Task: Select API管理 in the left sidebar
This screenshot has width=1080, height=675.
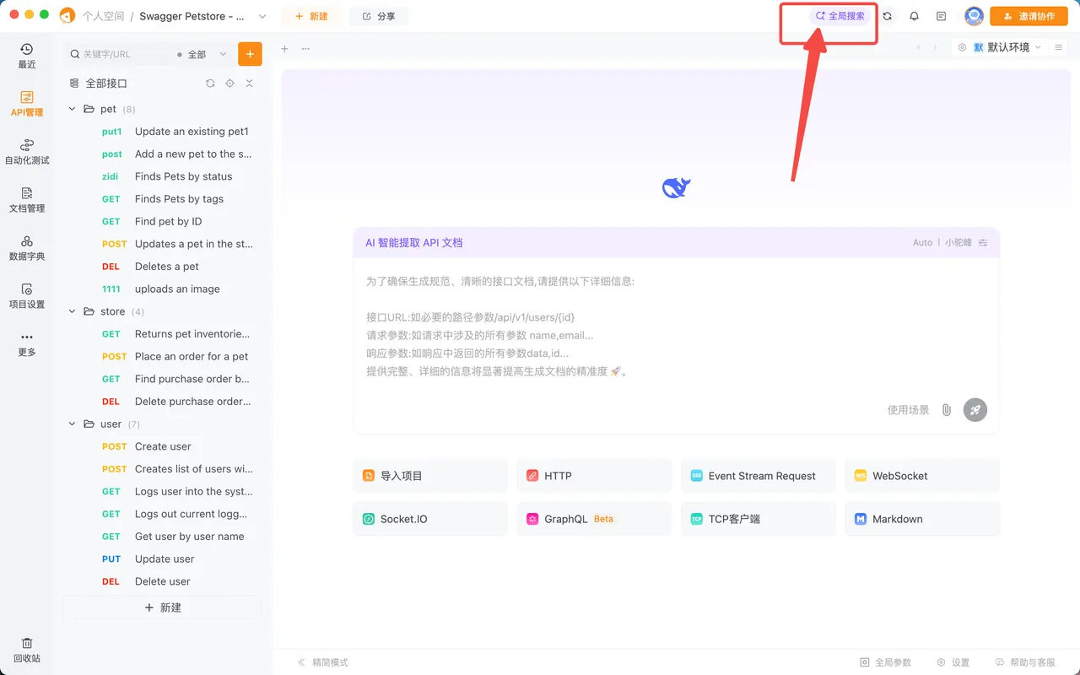Action: [27, 104]
